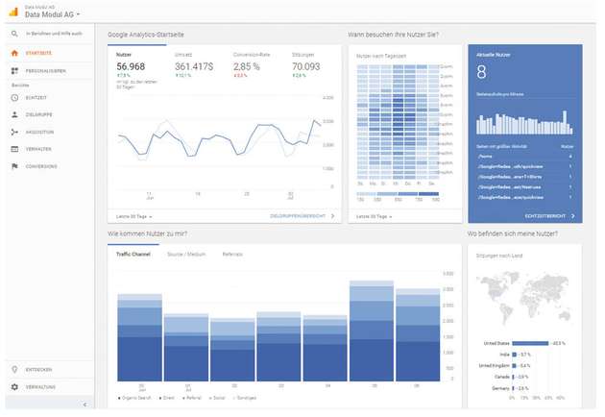Open the Zielgruppenübersicht report link

(298, 216)
